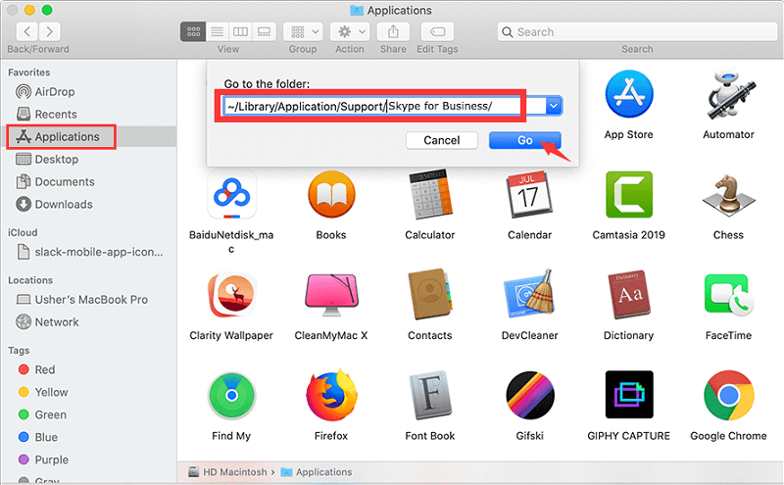Select Applications in the sidebar
This screenshot has height=485, width=784.
(67, 137)
